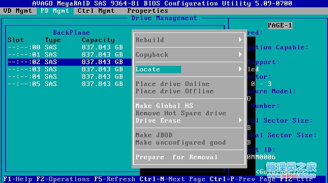Click the 0MM0006 product ID value
The height and width of the screenshot is (183, 328).
[261, 157]
